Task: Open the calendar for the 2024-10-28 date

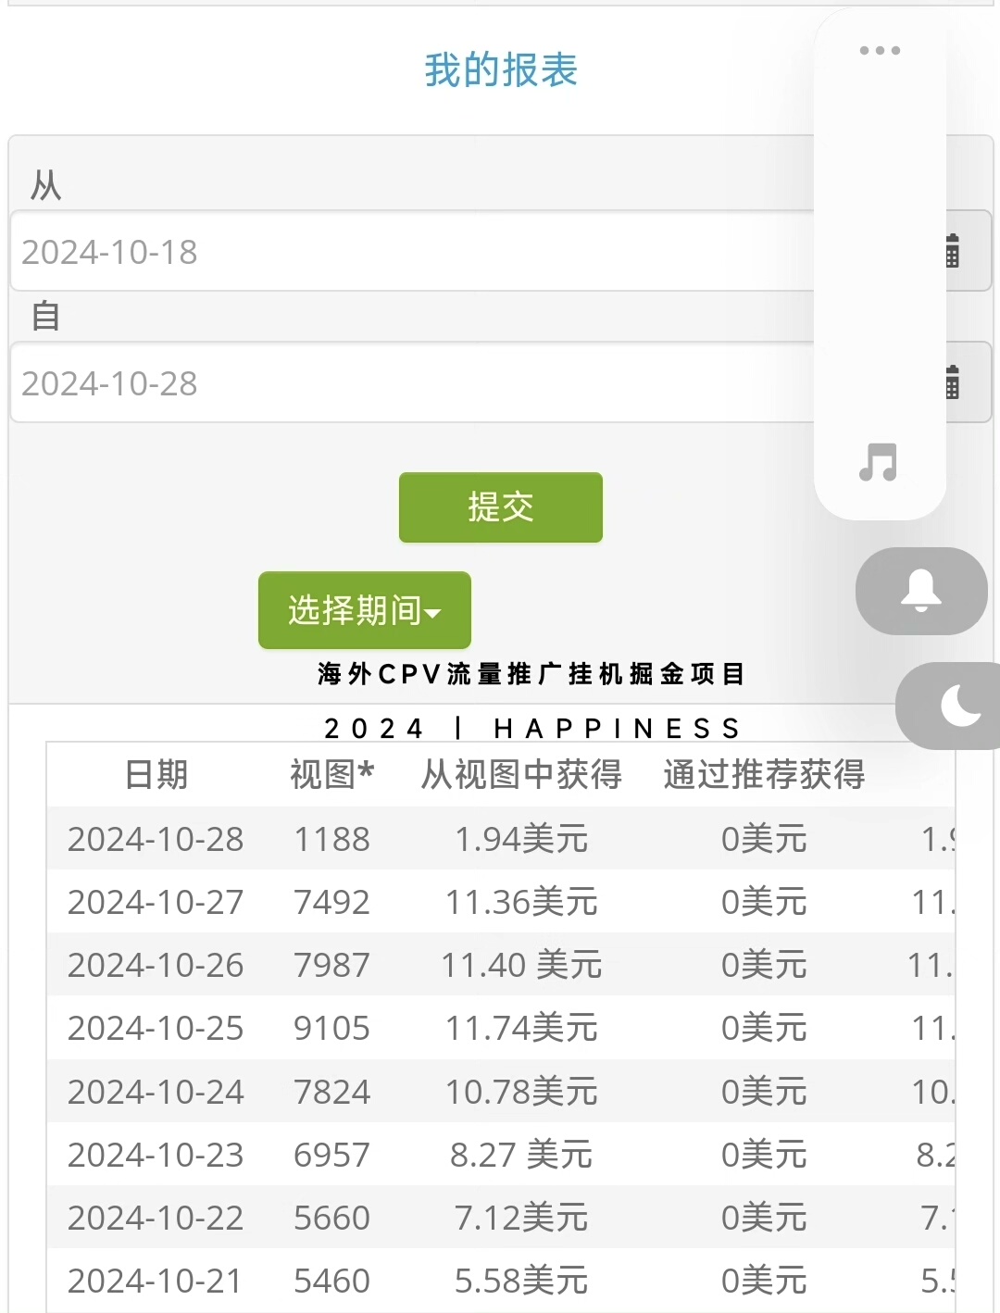Action: 954,382
